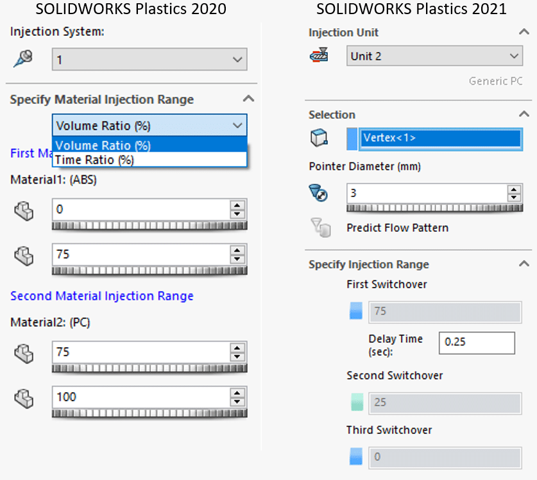Image resolution: width=537 pixels, height=480 pixels.
Task: Click part icon beside Material2 value 75
Action: click(x=24, y=354)
